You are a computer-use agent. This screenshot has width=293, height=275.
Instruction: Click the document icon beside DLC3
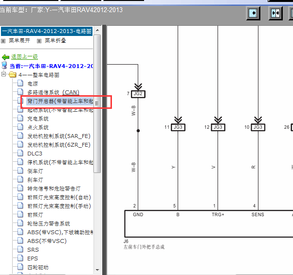coord(20,153)
